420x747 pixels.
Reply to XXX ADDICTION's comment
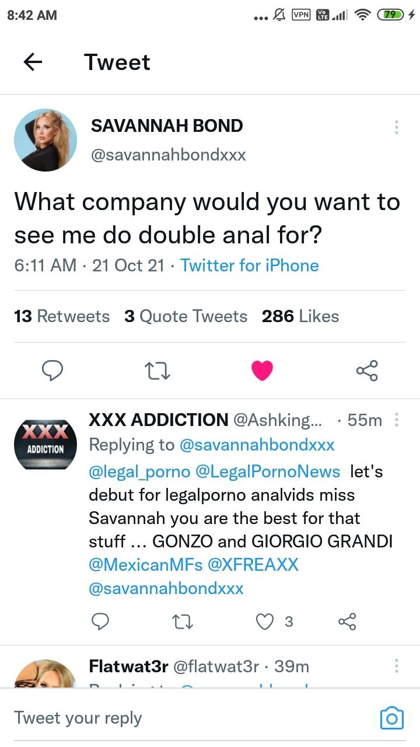point(100,622)
